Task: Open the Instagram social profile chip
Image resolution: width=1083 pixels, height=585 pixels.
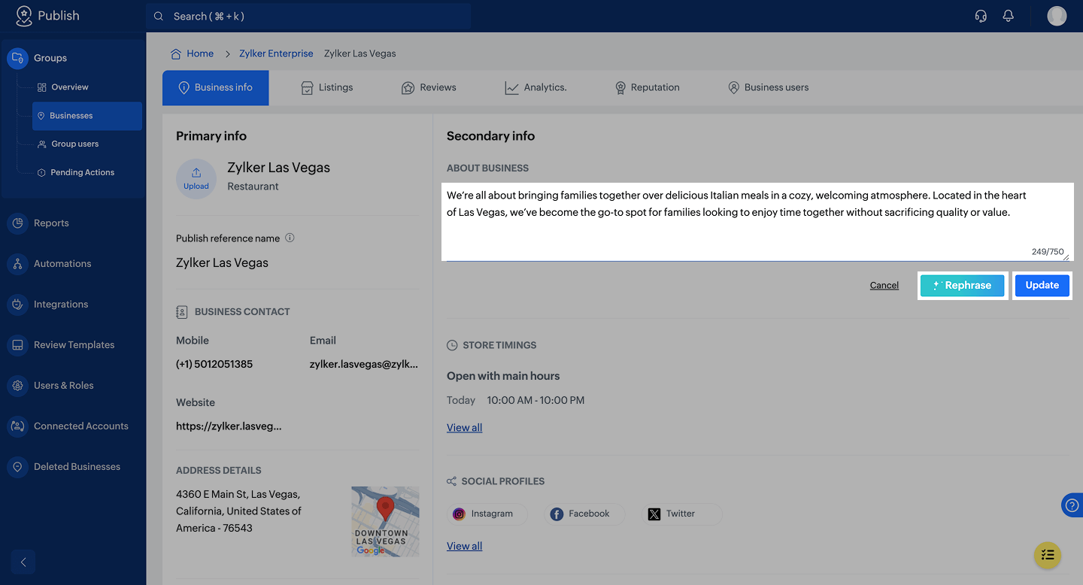Action: (487, 514)
